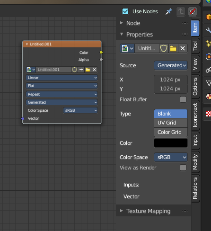Open the Input sidebar tab
211x231 pixels.
pyautogui.click(x=195, y=141)
